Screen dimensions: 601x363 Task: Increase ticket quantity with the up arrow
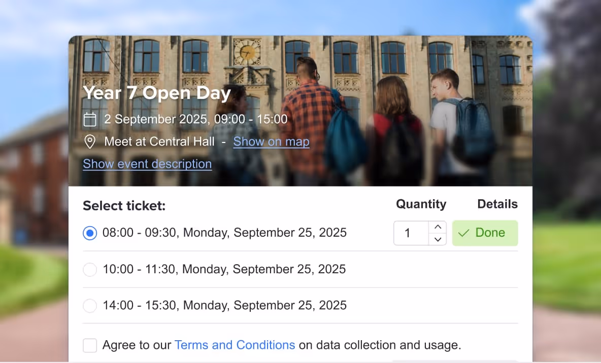coord(438,227)
